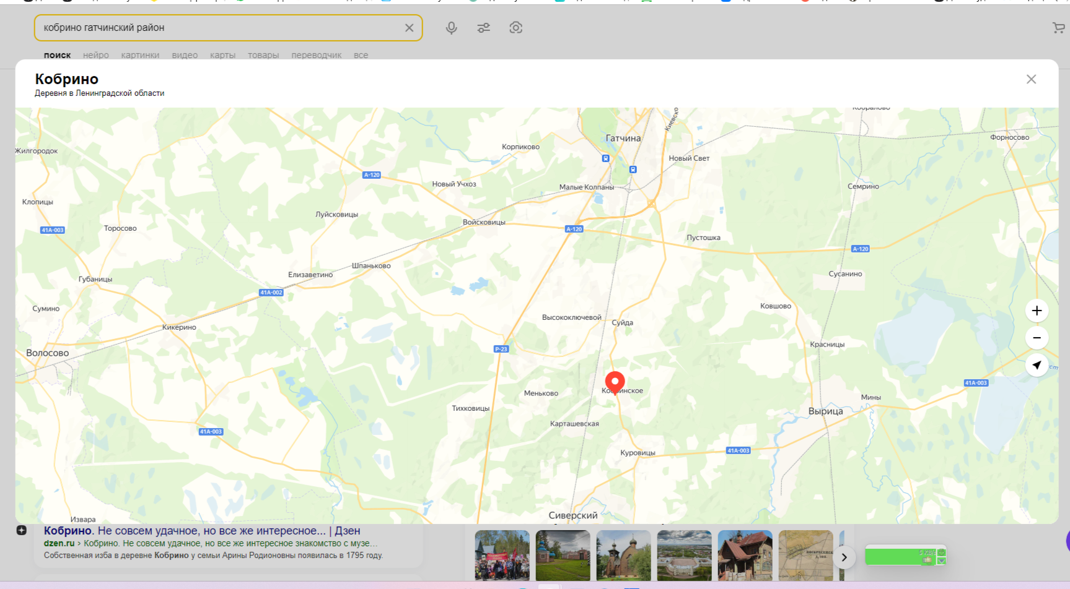Click the voice search microphone icon
Screen dimensions: 1070x589
(451, 28)
